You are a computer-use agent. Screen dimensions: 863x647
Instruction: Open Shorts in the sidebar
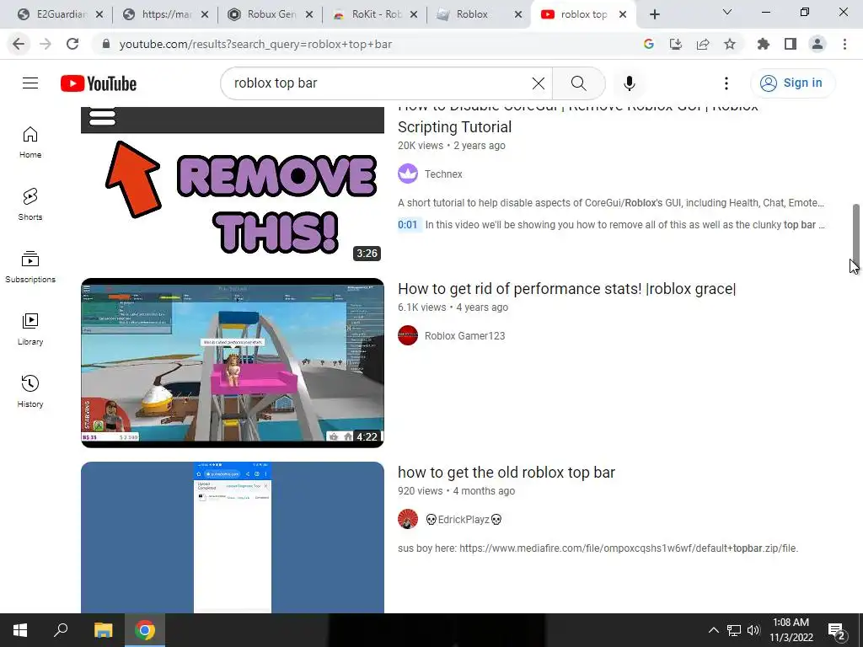tap(30, 205)
